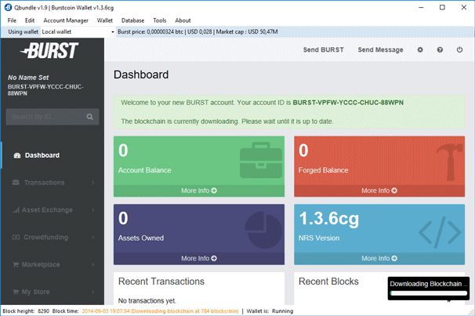Click the Burst price ticker text
This screenshot has width=475, height=316.
[198, 32]
